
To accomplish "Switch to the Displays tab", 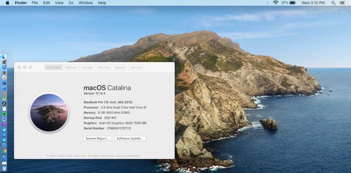I will [x=71, y=67].
